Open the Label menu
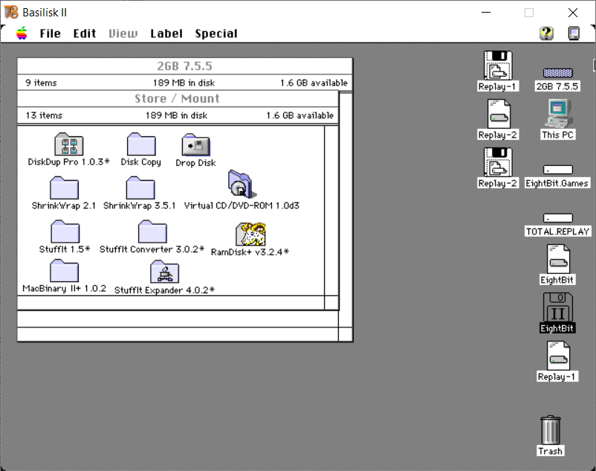596x471 pixels. [x=166, y=33]
